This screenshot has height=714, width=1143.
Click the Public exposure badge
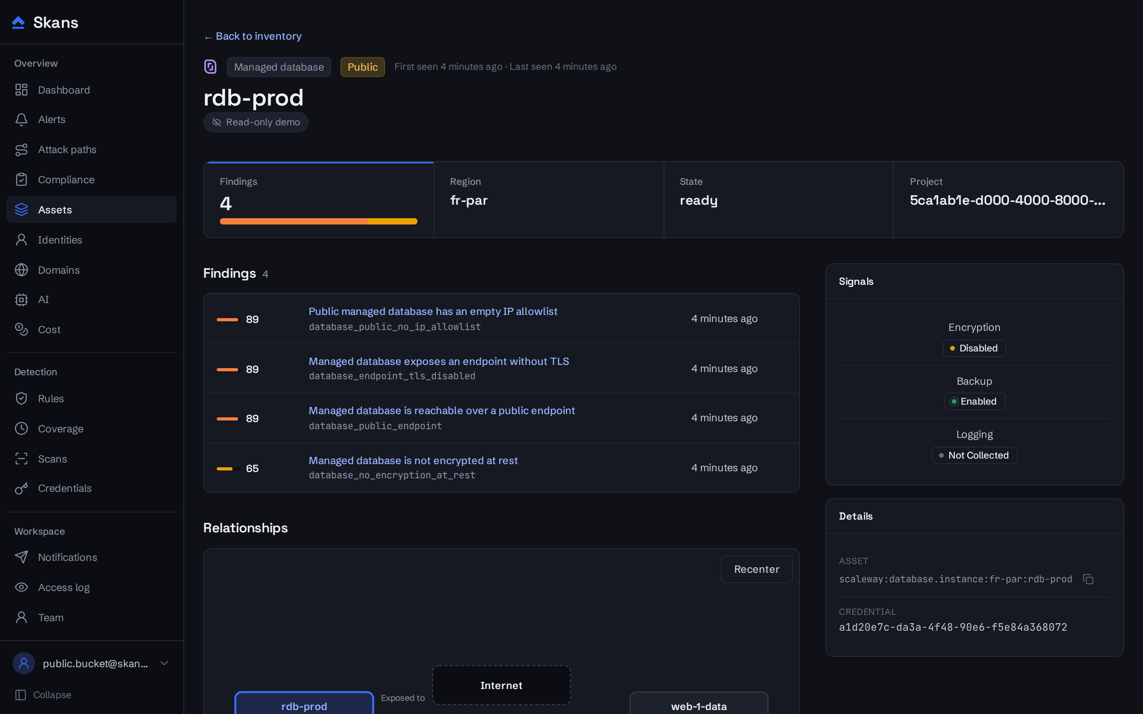click(x=362, y=67)
